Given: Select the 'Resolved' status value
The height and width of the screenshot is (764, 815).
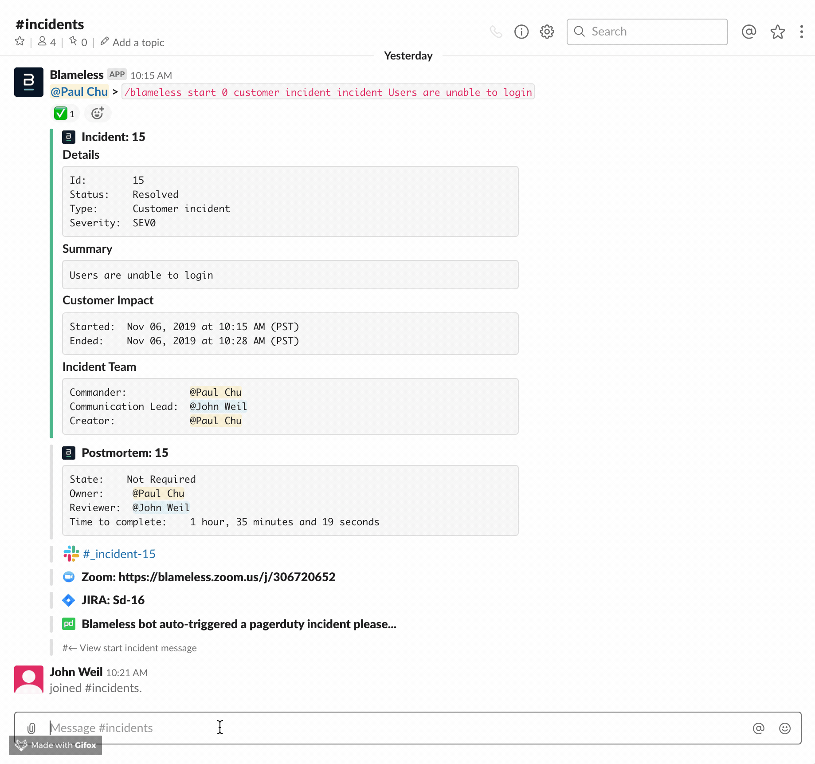Looking at the screenshot, I should [156, 194].
